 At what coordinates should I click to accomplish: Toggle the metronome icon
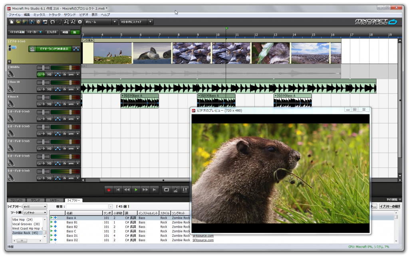tap(176, 190)
